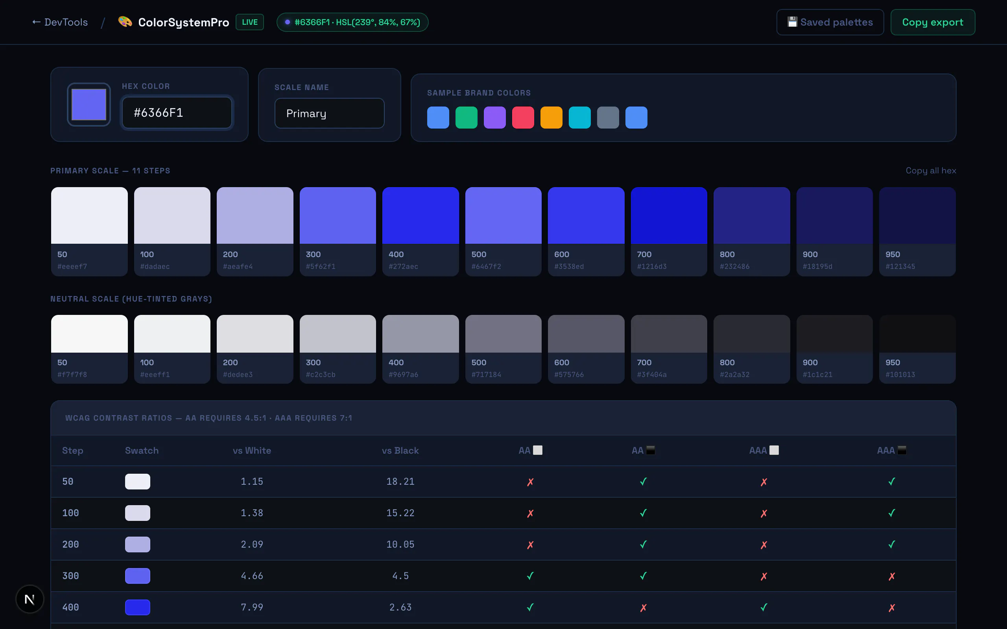Click the vs Black column header
The width and height of the screenshot is (1007, 629).
tap(400, 451)
